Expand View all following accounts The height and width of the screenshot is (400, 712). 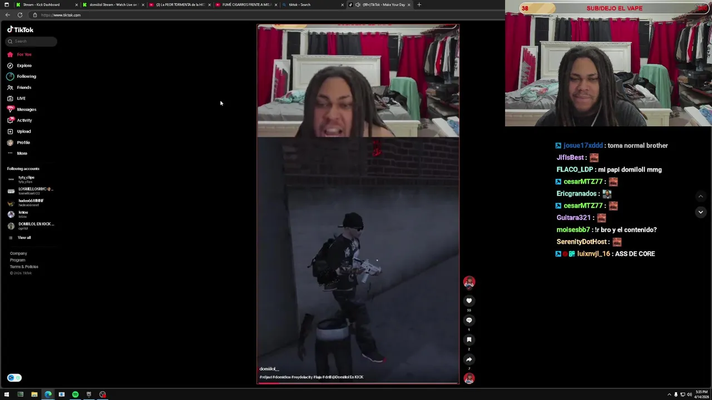(x=19, y=238)
